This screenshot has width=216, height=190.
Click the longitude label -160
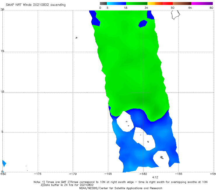tap(143, 174)
